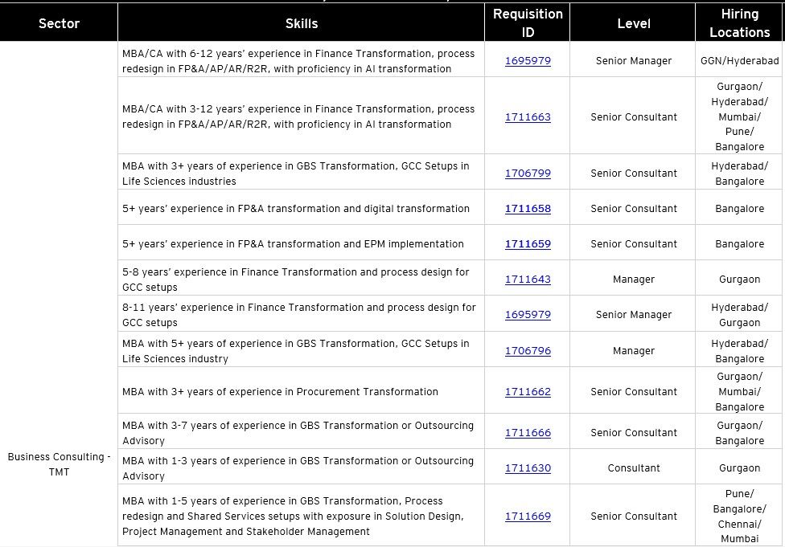
Task: Open requisition link 1711658
Action: 528,209
